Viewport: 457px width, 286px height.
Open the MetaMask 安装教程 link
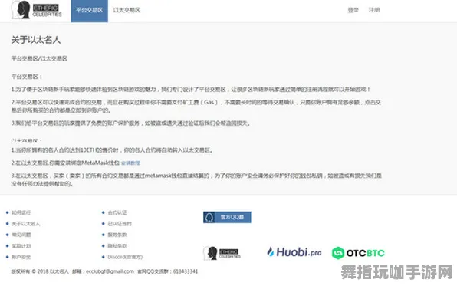coord(130,163)
